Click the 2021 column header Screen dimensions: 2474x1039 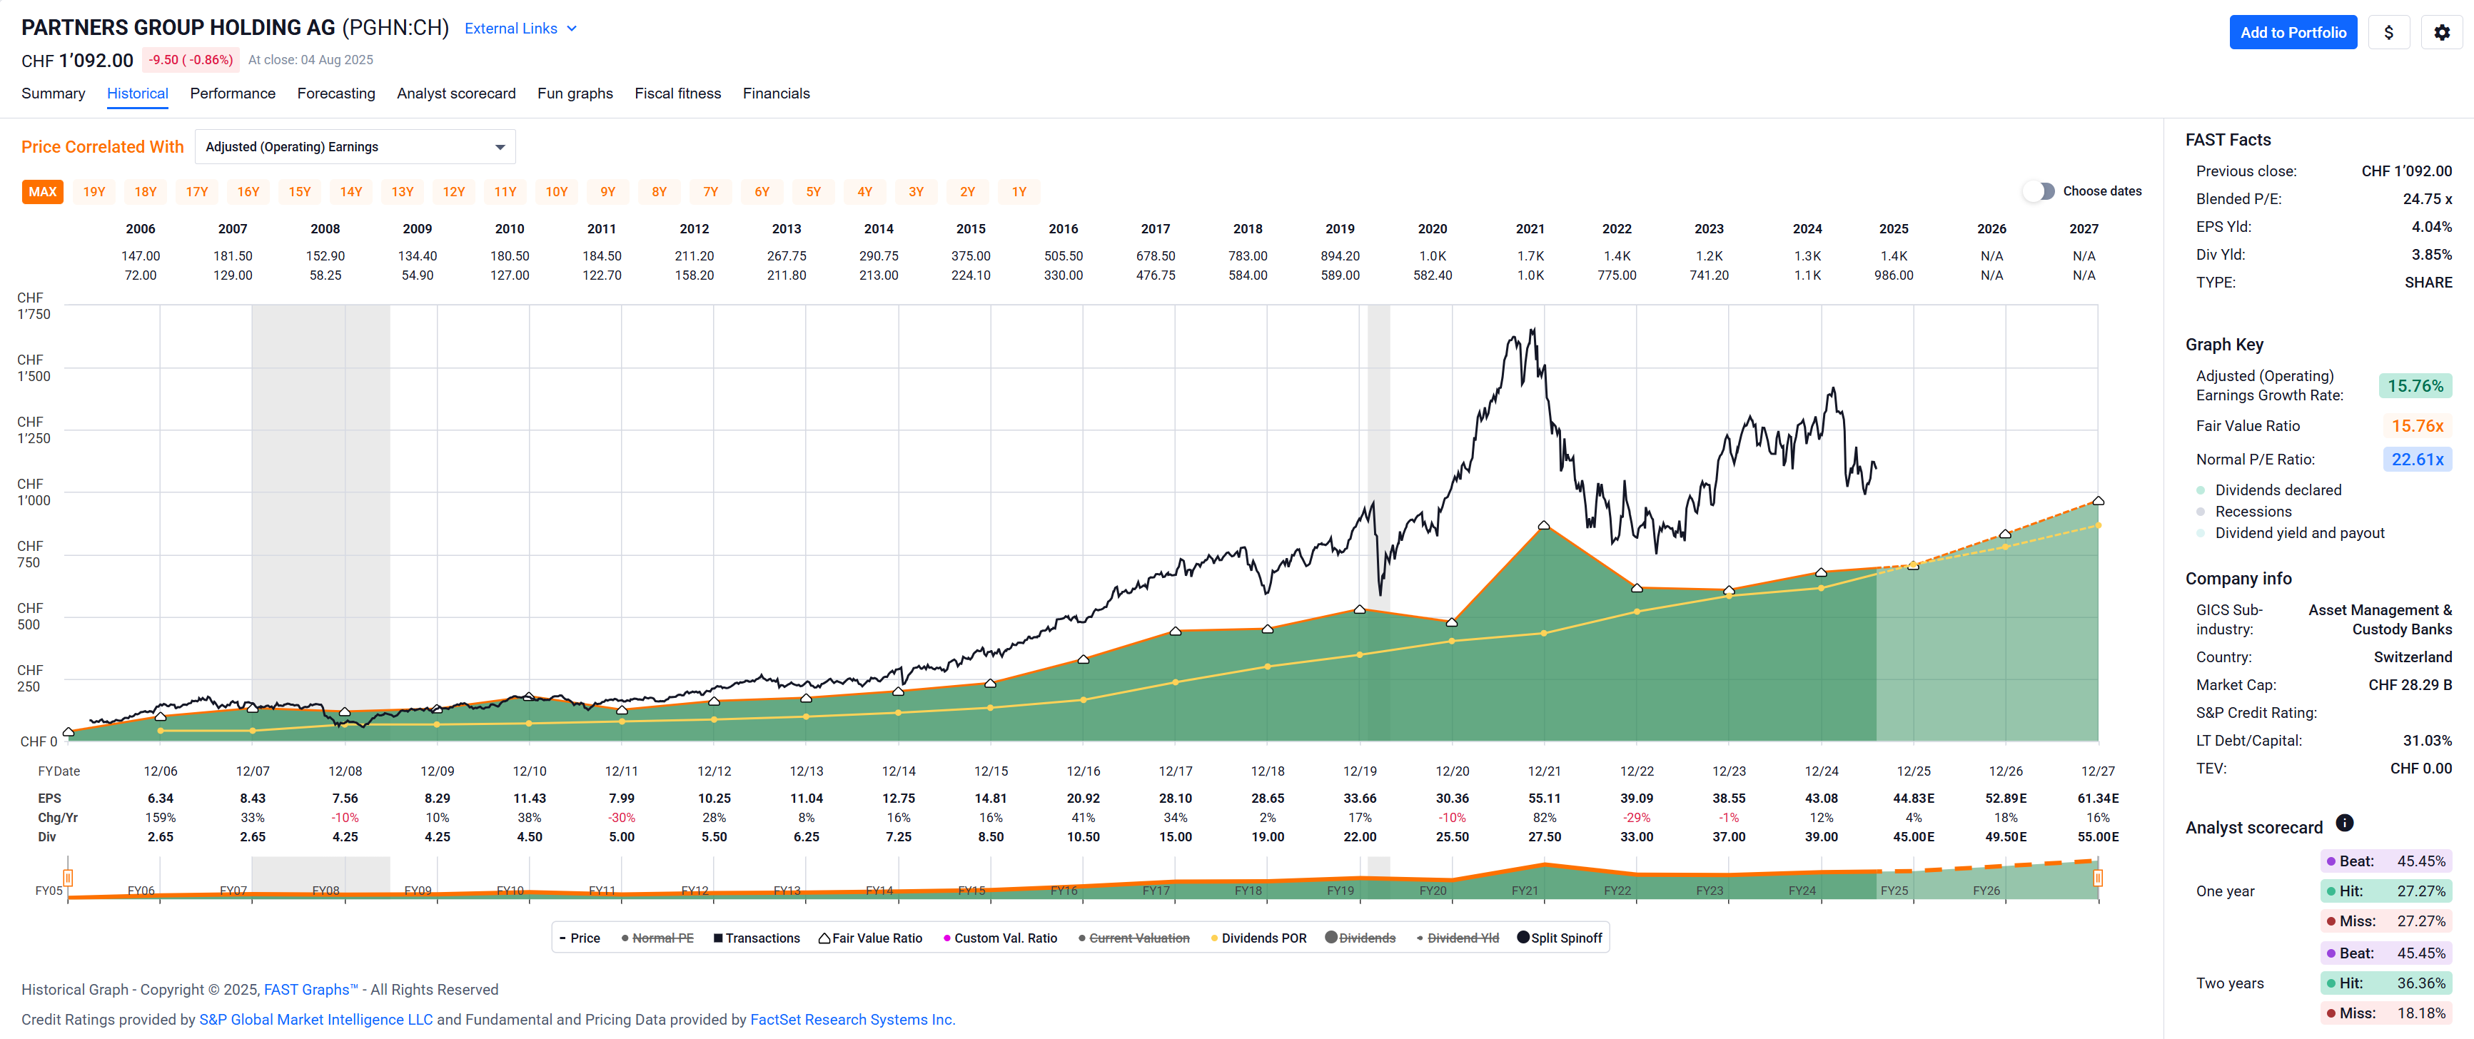coord(1530,228)
